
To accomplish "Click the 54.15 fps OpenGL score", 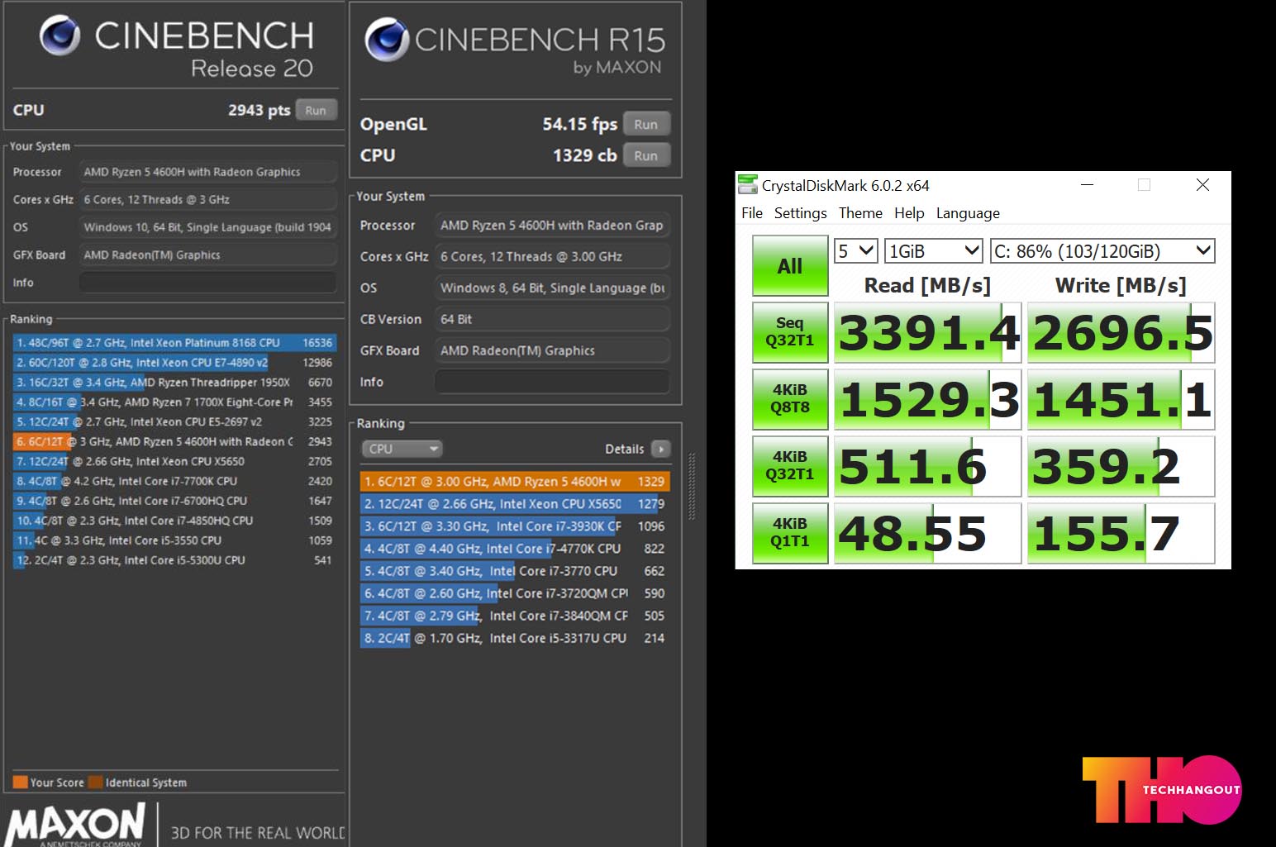I will pos(579,124).
